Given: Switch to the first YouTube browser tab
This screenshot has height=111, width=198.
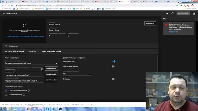Looking at the screenshot, I should tap(27, 2).
